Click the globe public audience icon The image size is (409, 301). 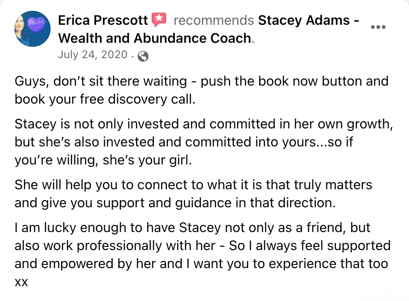click(x=143, y=56)
